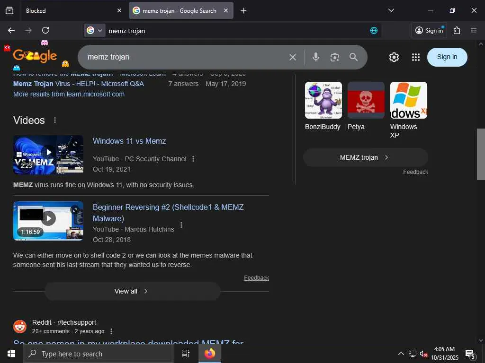Open the Firefox hamburger application menu
This screenshot has width=485, height=363.
click(x=474, y=30)
